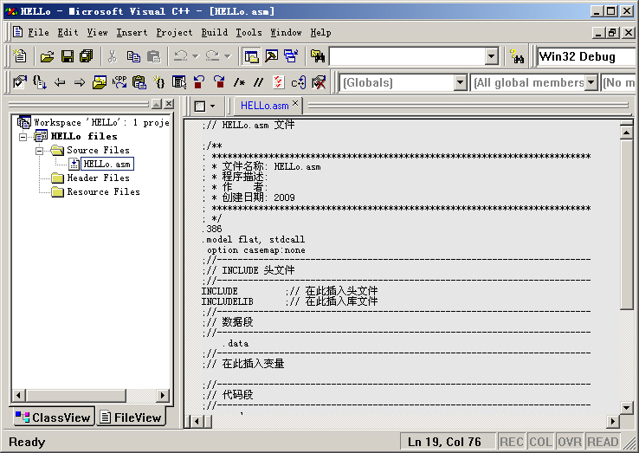Open the Undo history dropdown arrow

click(195, 56)
